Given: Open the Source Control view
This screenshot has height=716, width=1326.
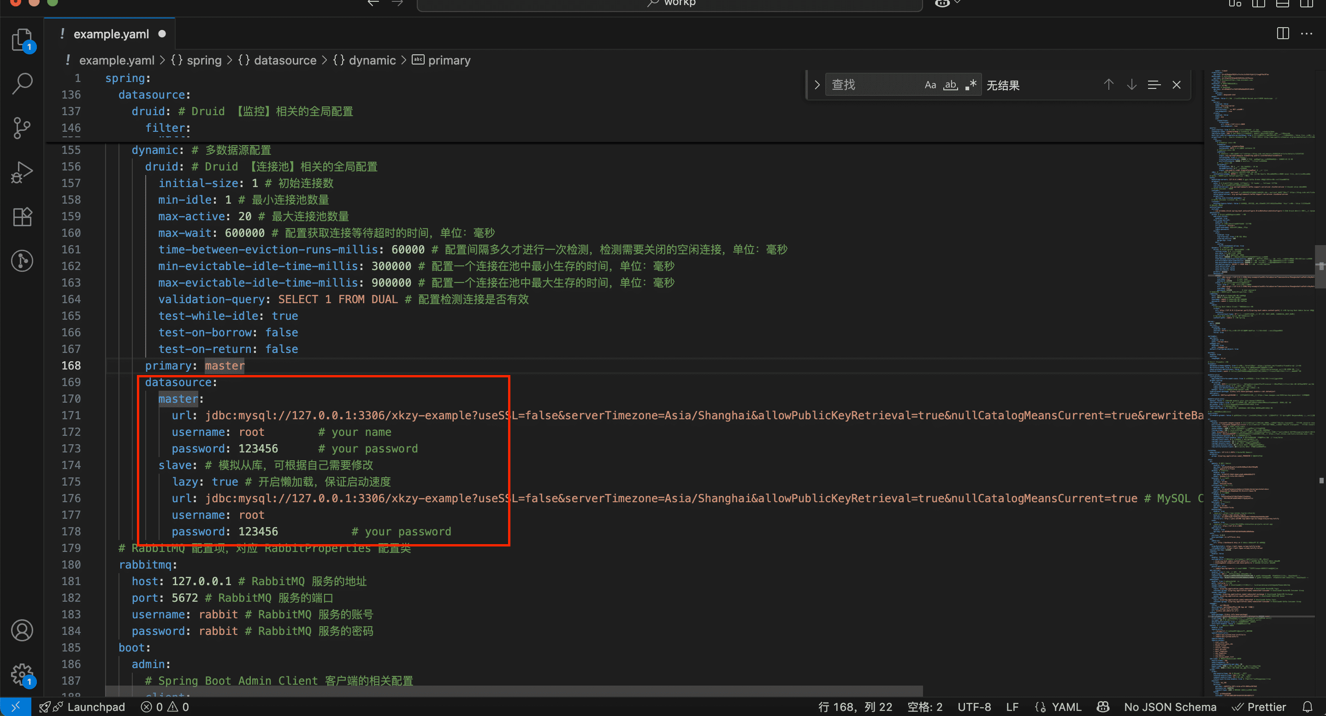Looking at the screenshot, I should (x=22, y=128).
